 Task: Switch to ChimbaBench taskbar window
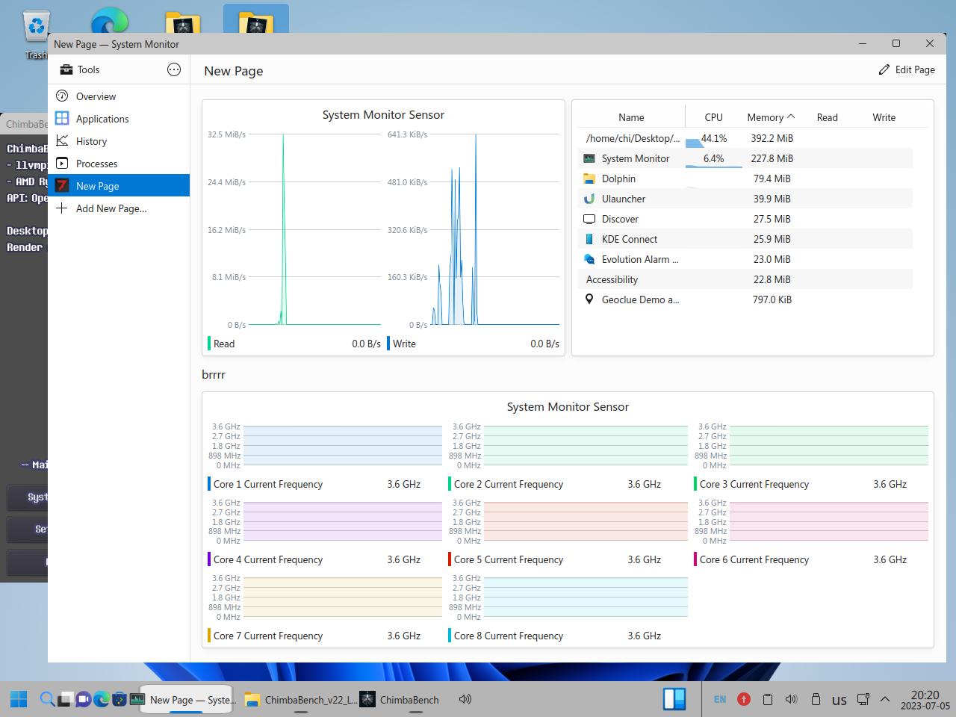pos(400,700)
